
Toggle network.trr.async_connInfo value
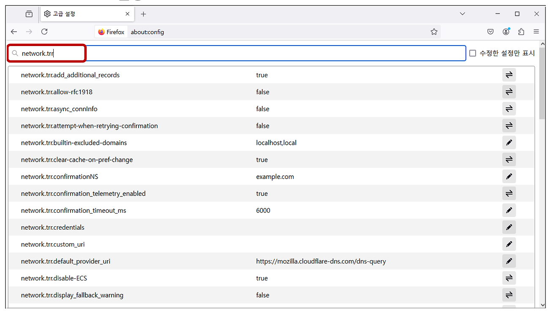pos(509,109)
